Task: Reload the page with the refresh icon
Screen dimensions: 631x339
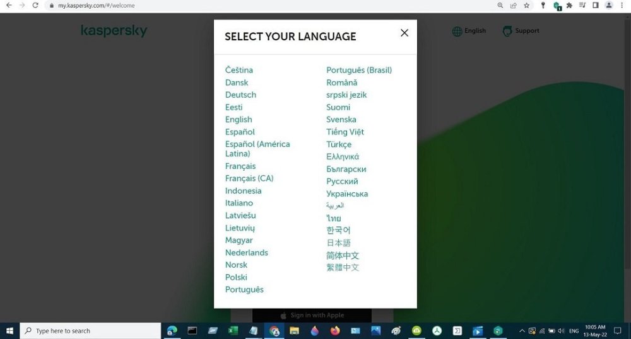Action: tap(35, 5)
